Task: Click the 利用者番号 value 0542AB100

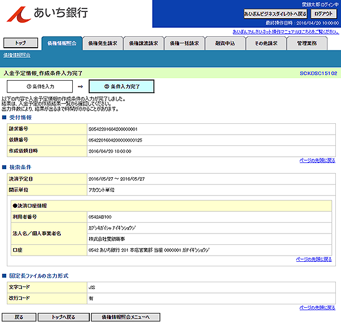Action: [100, 217]
